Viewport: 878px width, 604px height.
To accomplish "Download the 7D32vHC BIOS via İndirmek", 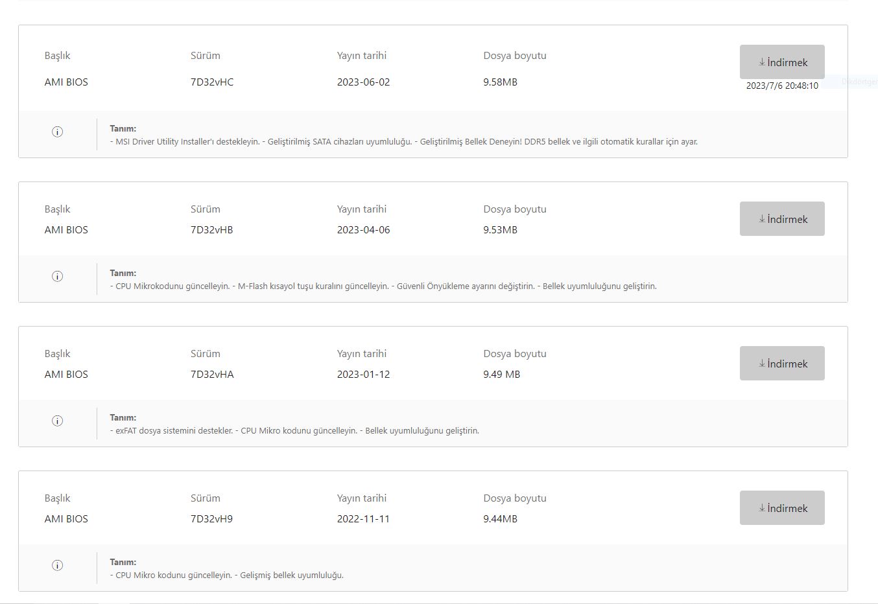I will pyautogui.click(x=782, y=62).
